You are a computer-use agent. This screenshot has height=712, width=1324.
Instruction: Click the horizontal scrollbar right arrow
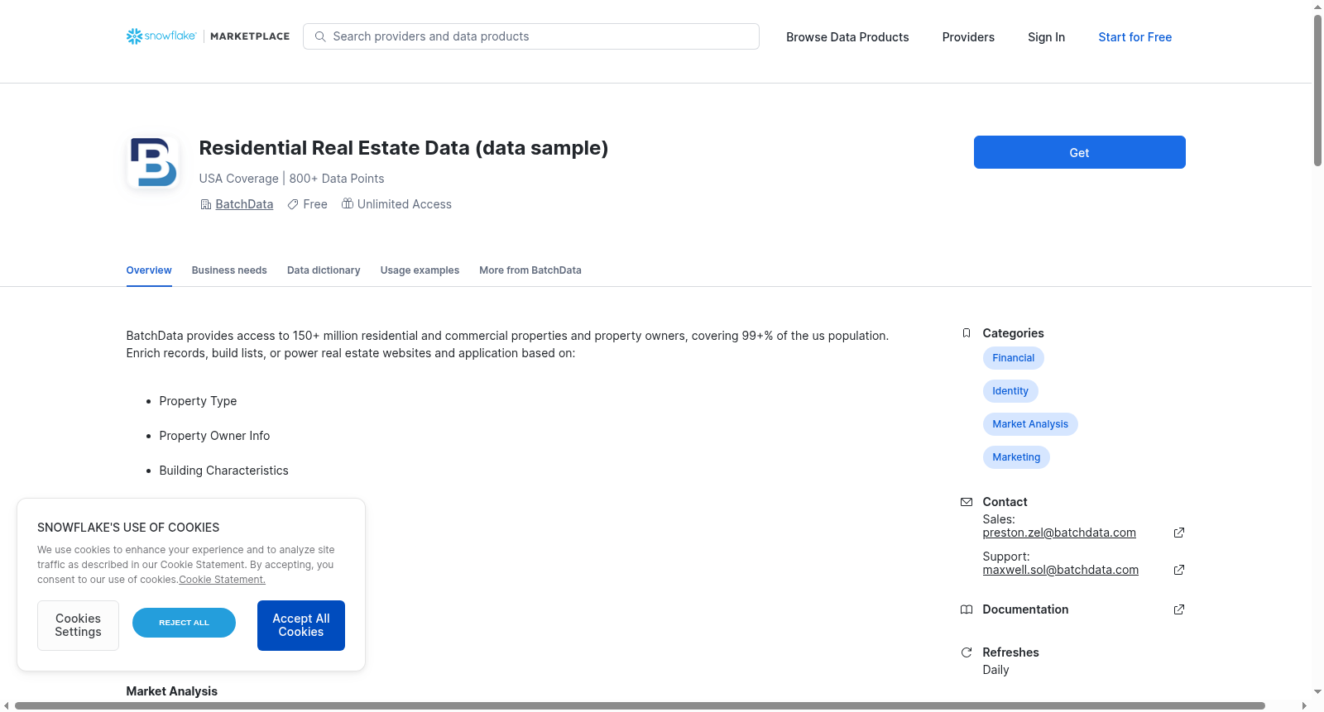tap(1305, 705)
